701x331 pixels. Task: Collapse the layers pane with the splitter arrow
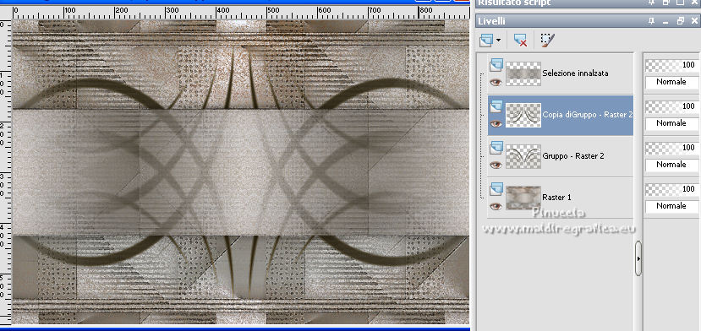(638, 258)
